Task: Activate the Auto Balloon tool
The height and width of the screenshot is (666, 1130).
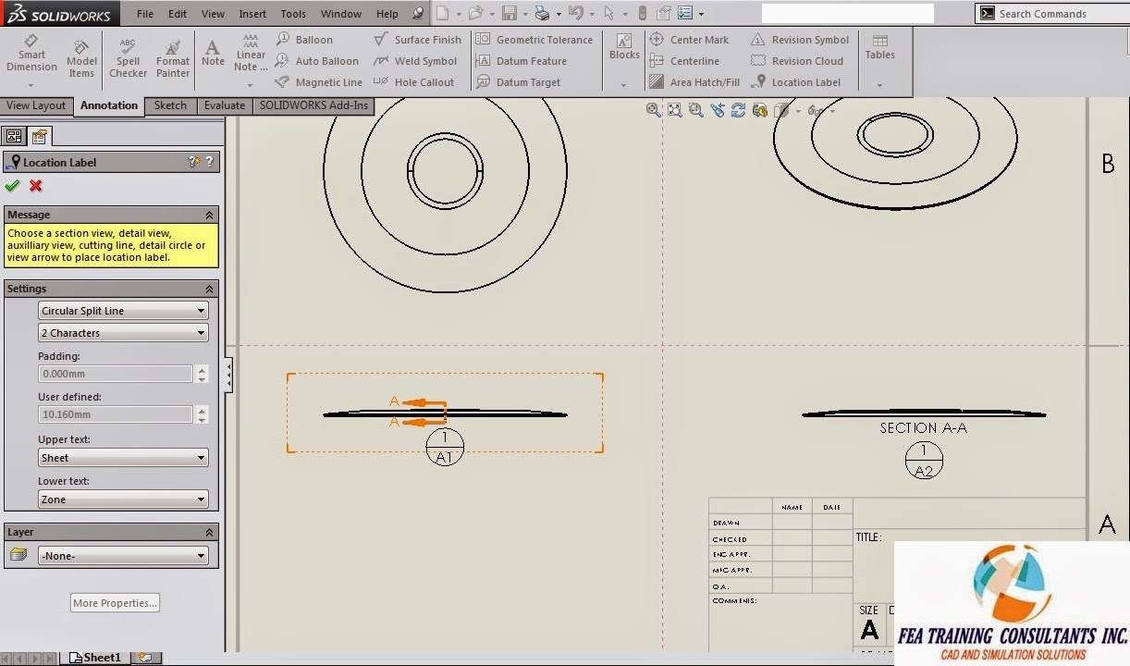Action: (x=317, y=60)
